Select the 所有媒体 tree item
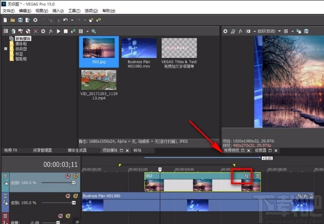The height and width of the screenshot is (224, 324). [22, 39]
